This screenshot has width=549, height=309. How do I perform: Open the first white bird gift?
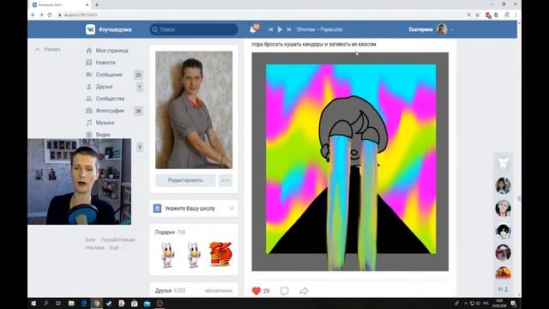tap(167, 255)
